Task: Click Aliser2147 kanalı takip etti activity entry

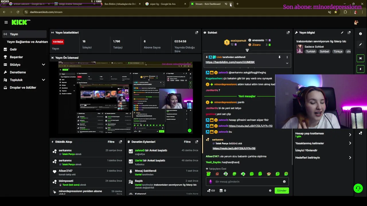Action: 87,173
